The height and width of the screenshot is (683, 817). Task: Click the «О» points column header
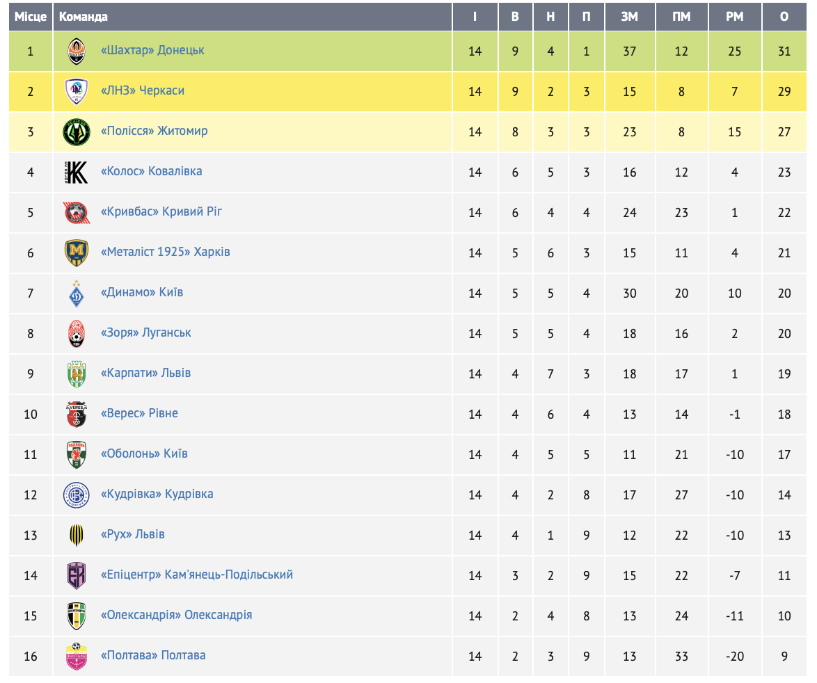pos(784,17)
